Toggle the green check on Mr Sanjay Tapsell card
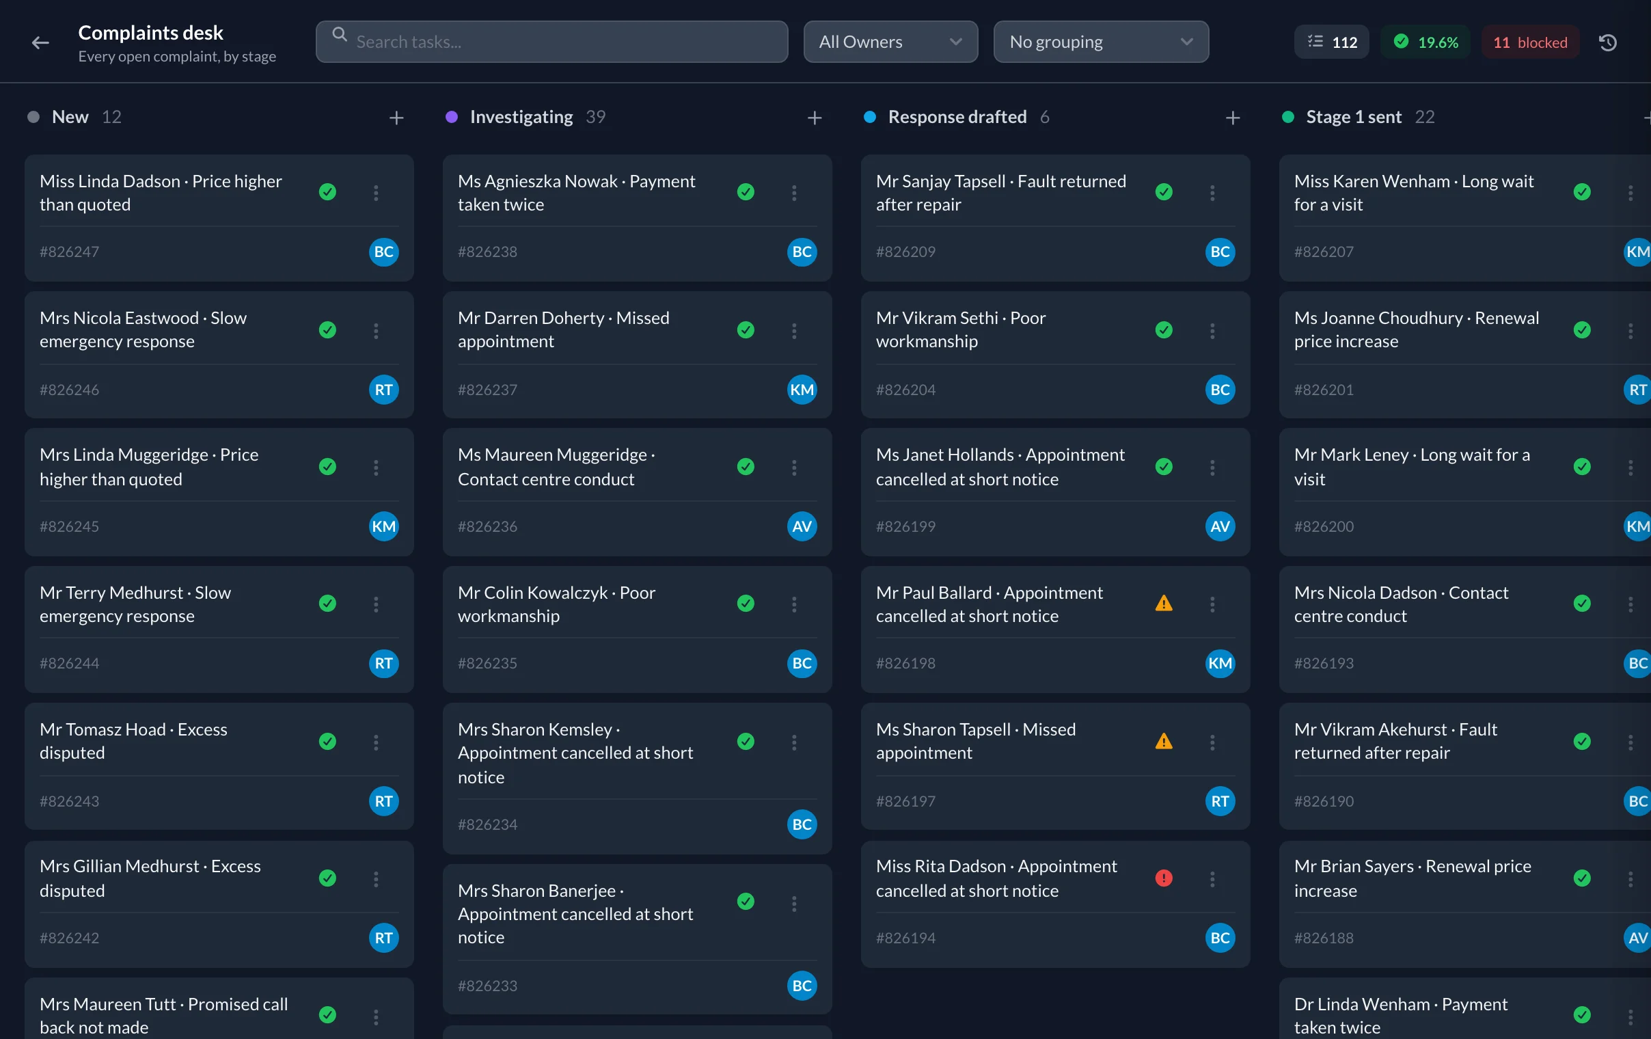The width and height of the screenshot is (1651, 1039). tap(1164, 192)
